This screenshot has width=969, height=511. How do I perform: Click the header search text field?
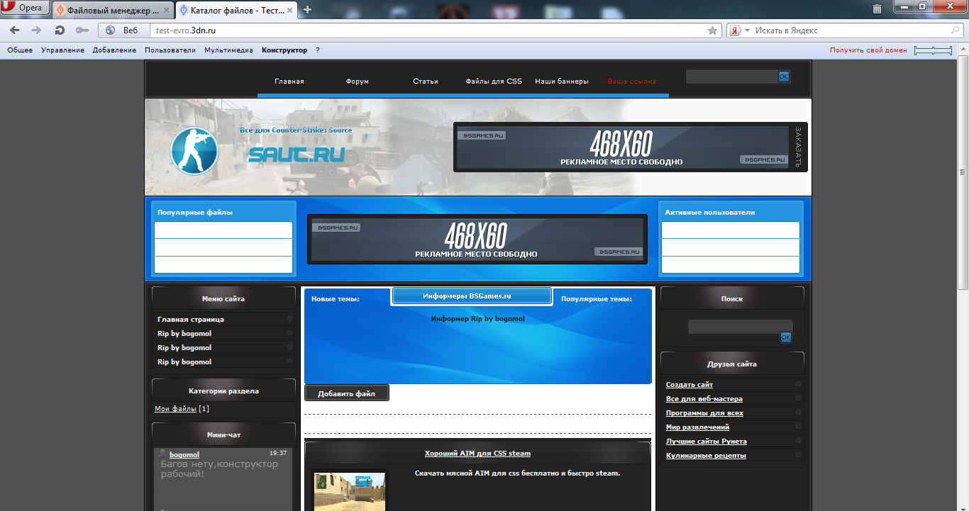pyautogui.click(x=731, y=77)
